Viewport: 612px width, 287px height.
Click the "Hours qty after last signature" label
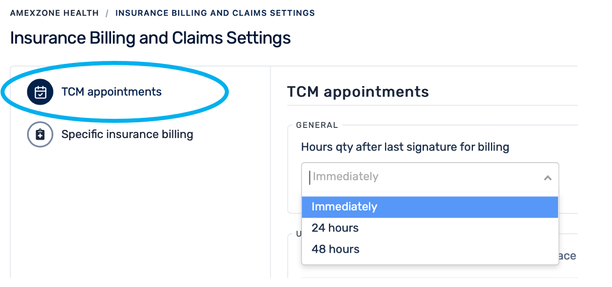click(x=405, y=147)
